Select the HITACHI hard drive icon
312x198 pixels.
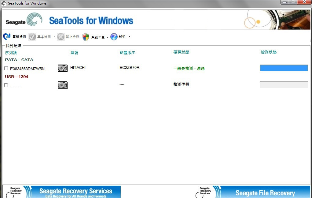pyautogui.click(x=63, y=68)
